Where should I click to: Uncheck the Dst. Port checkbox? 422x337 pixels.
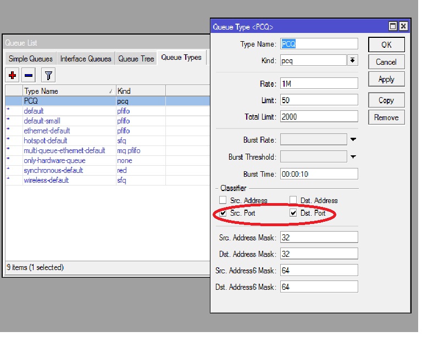[x=293, y=214]
